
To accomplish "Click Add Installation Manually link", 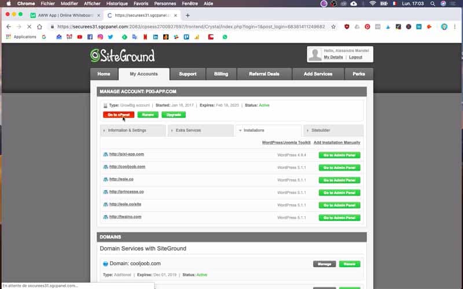I will click(337, 142).
